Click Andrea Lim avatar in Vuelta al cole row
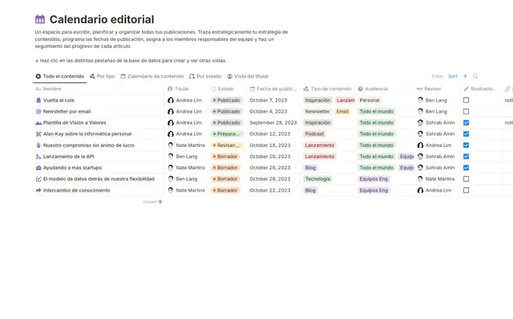This screenshot has width=513, height=319. tap(171, 100)
